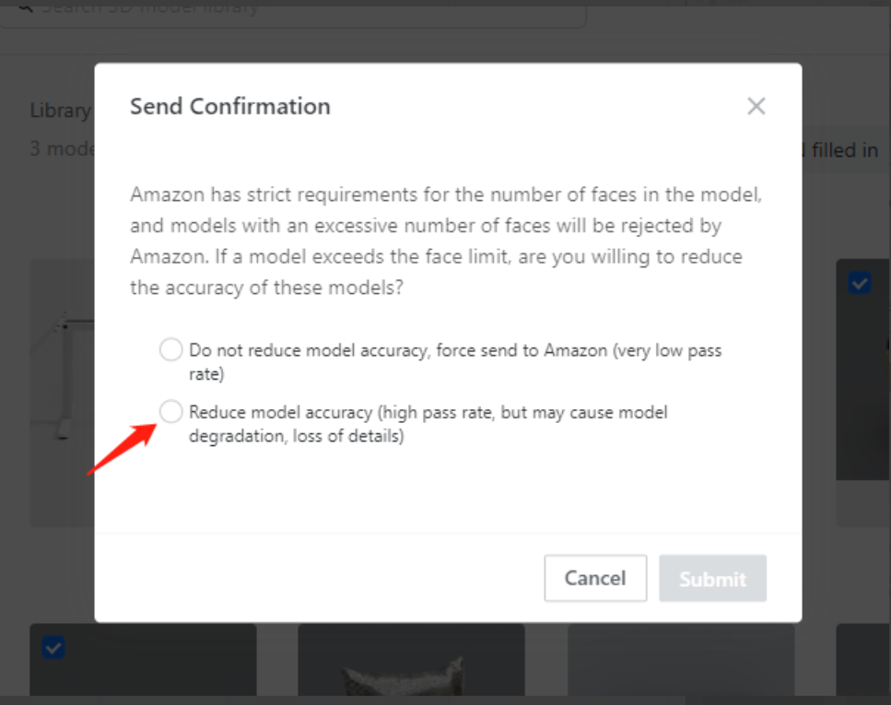Click the Cancel button
This screenshot has width=891, height=705.
pos(595,578)
